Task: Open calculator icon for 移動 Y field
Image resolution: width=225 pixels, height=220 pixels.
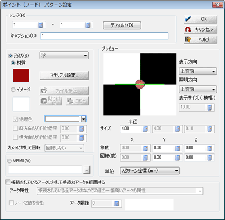Action: point(178,148)
